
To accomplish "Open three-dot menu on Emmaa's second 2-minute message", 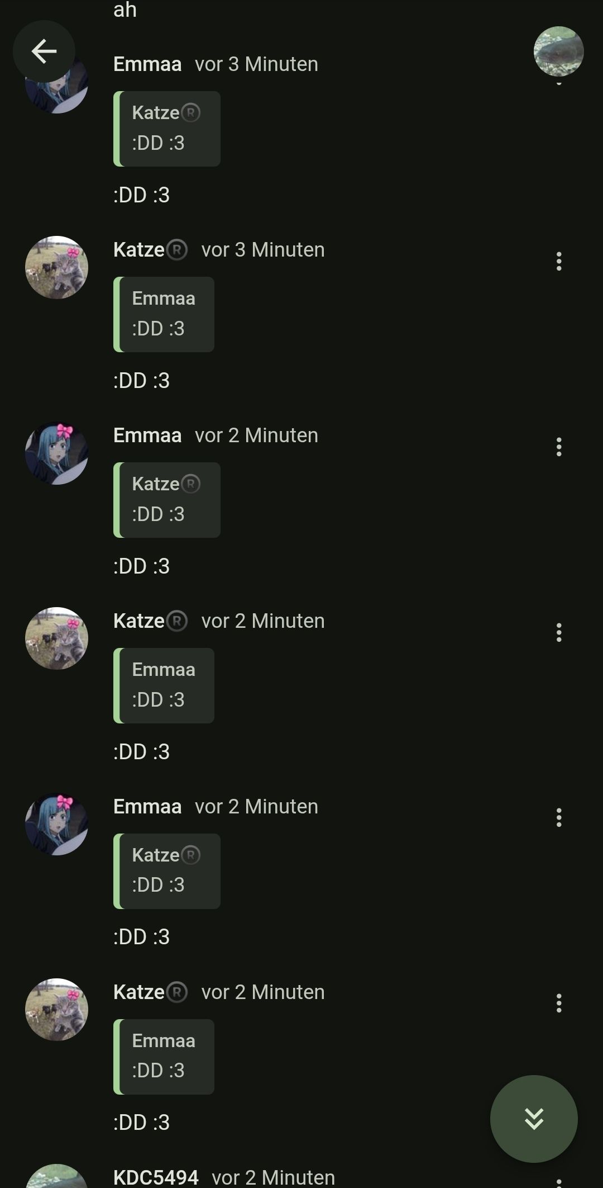I will (559, 818).
